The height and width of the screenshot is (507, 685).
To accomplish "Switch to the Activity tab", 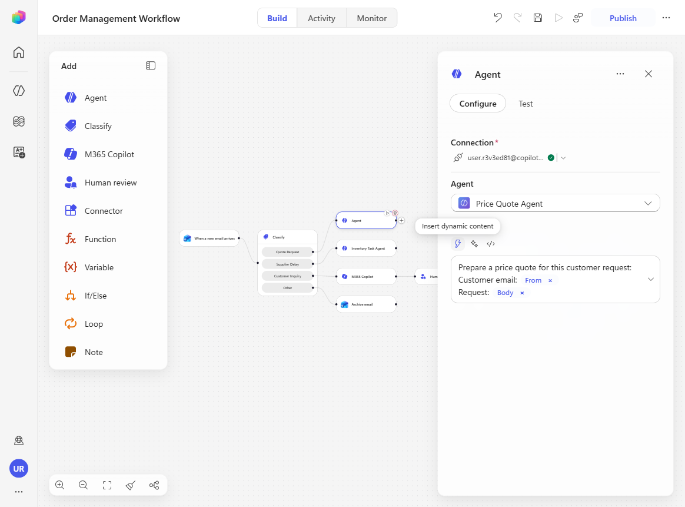I will (321, 18).
